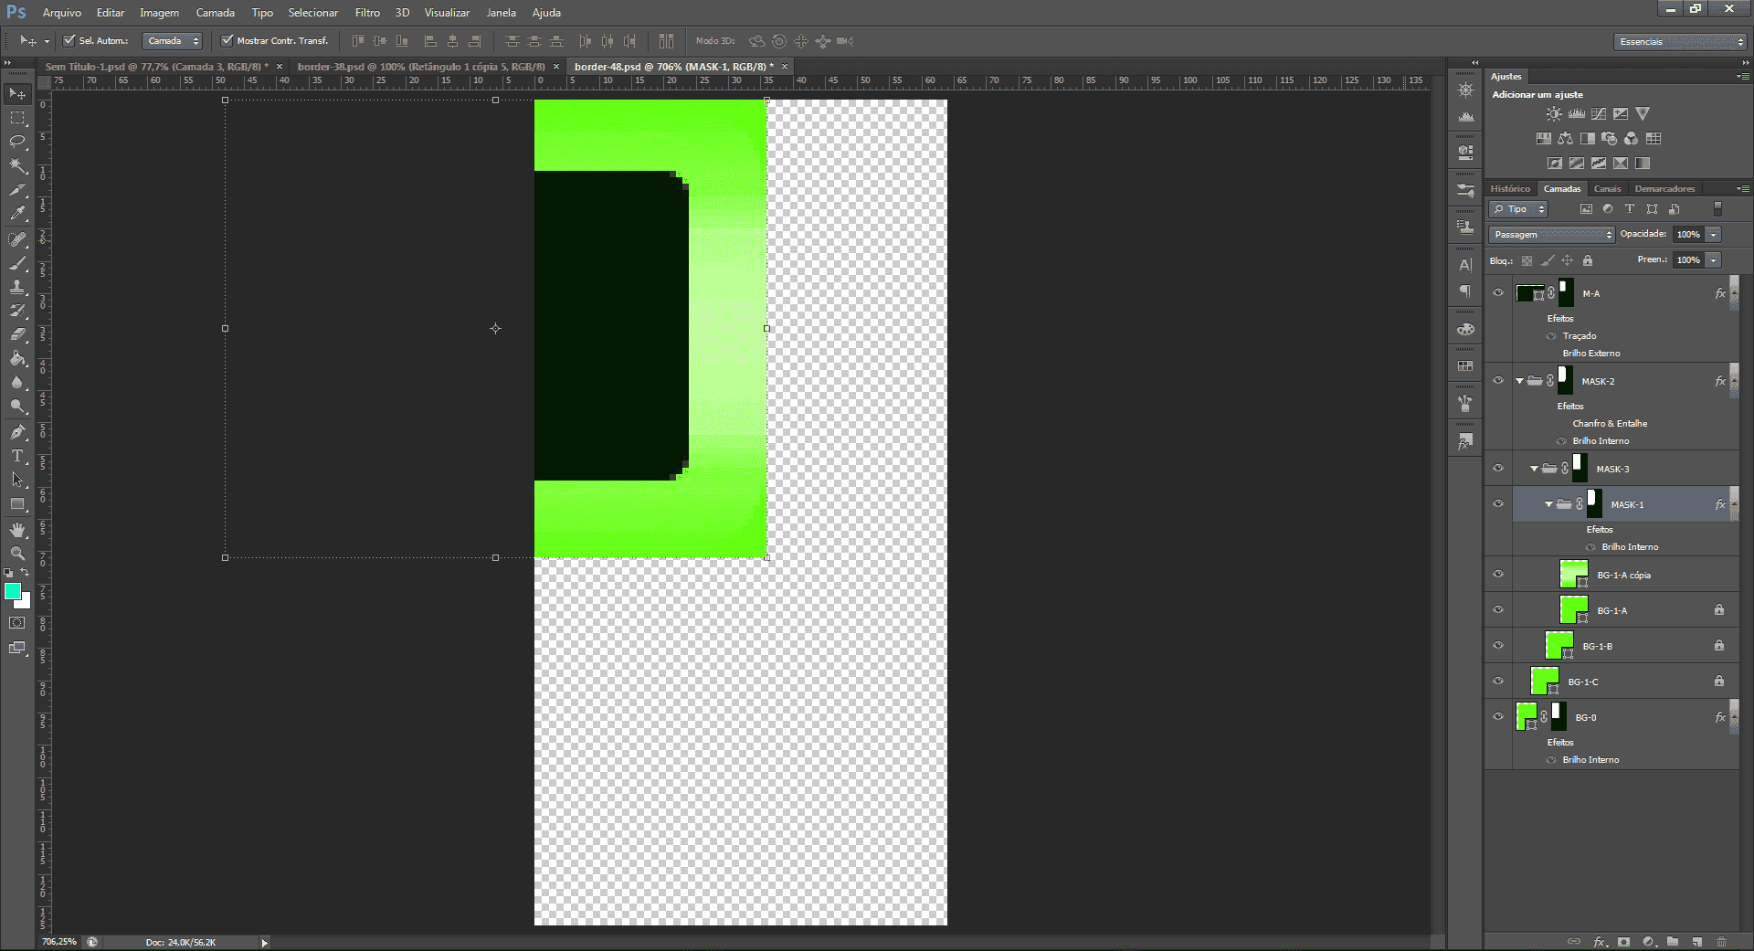Select the Lasso tool
Screen dimensions: 1754x951
pyautogui.click(x=17, y=142)
